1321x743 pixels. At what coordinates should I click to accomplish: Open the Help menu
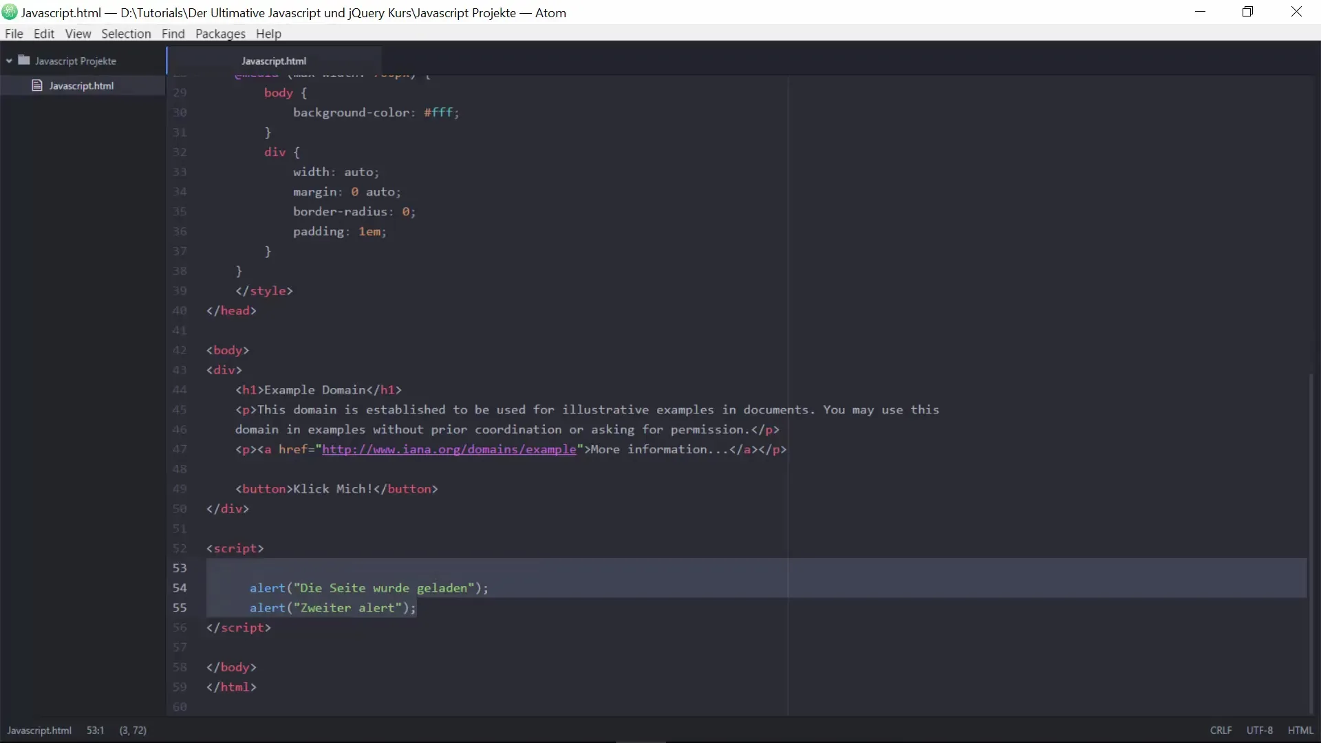268,34
